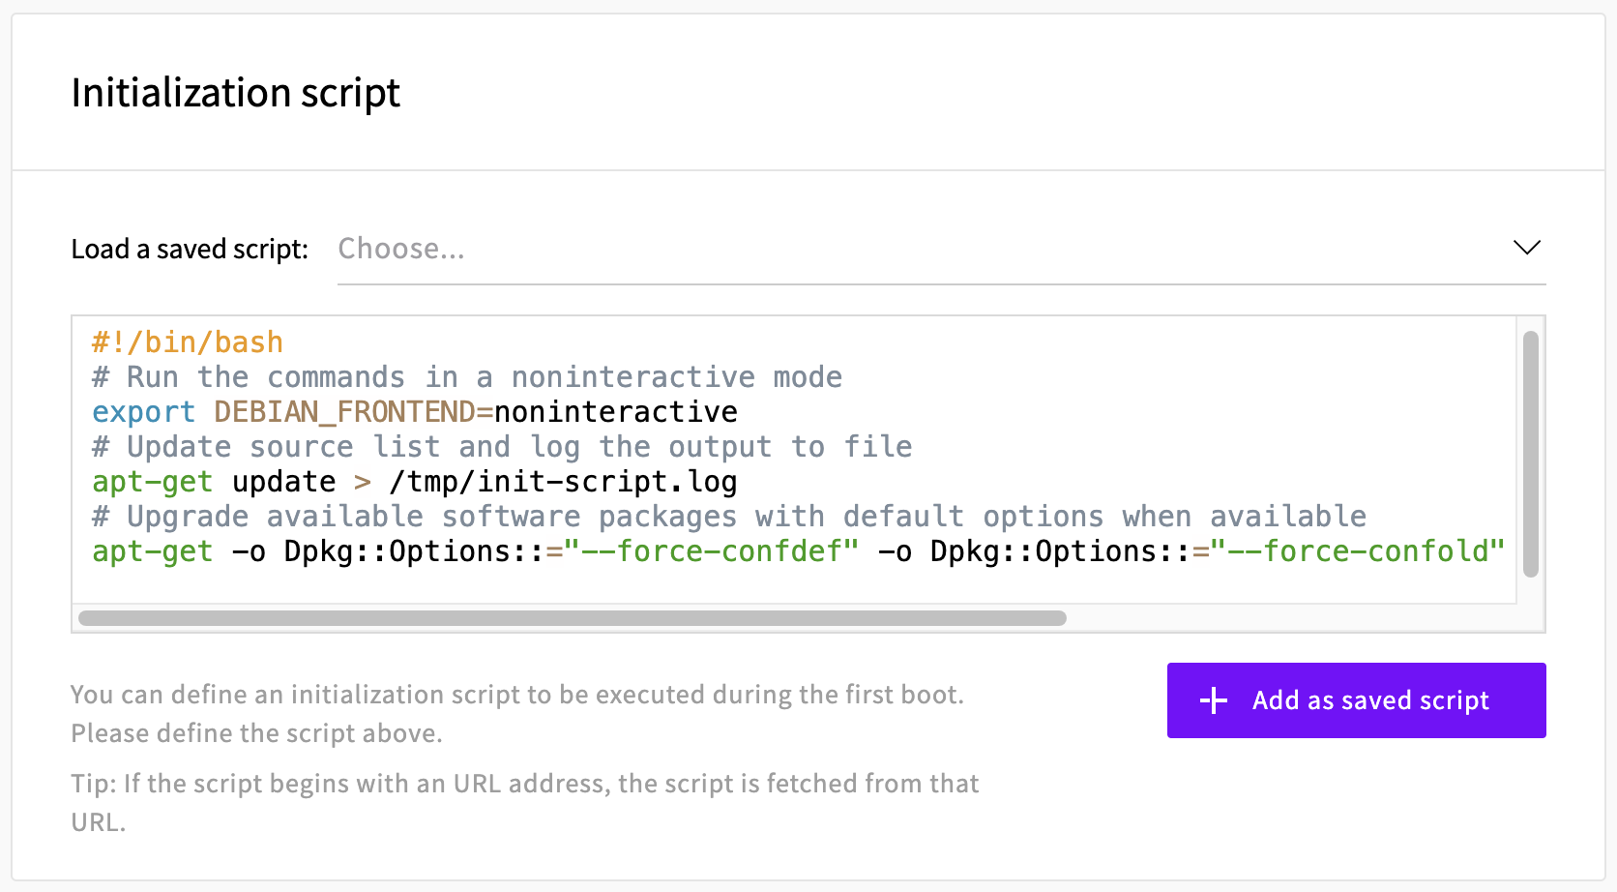Click the vertical scrollbar of script editor
This screenshot has height=892, width=1617.
[1530, 454]
